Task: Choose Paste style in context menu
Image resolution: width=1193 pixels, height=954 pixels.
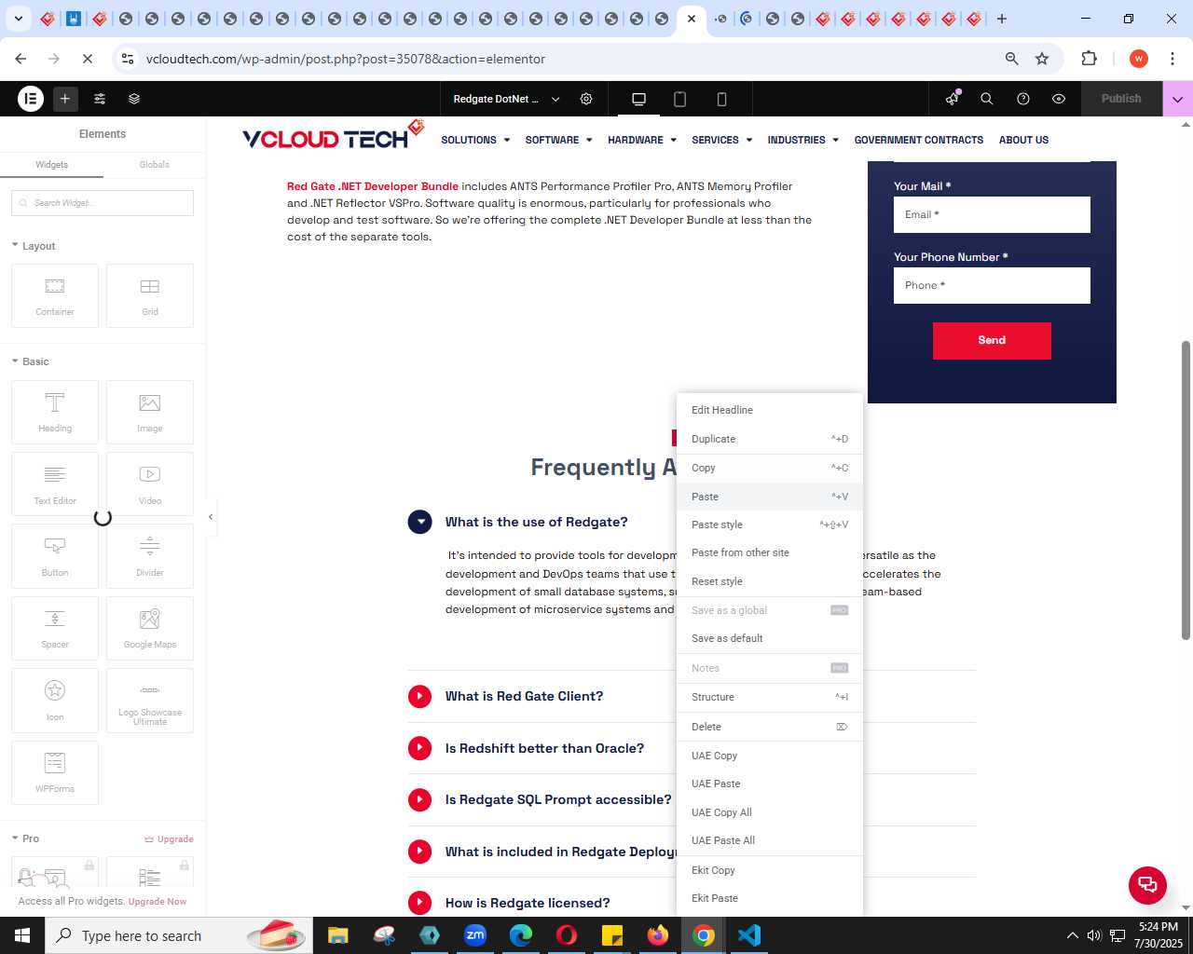Action: pos(770,525)
